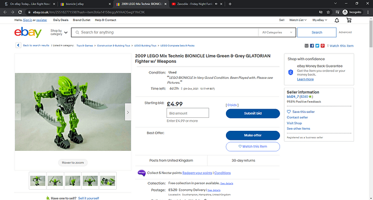The width and height of the screenshot is (373, 200).
Task: Share item via email icon
Action: 307,45
